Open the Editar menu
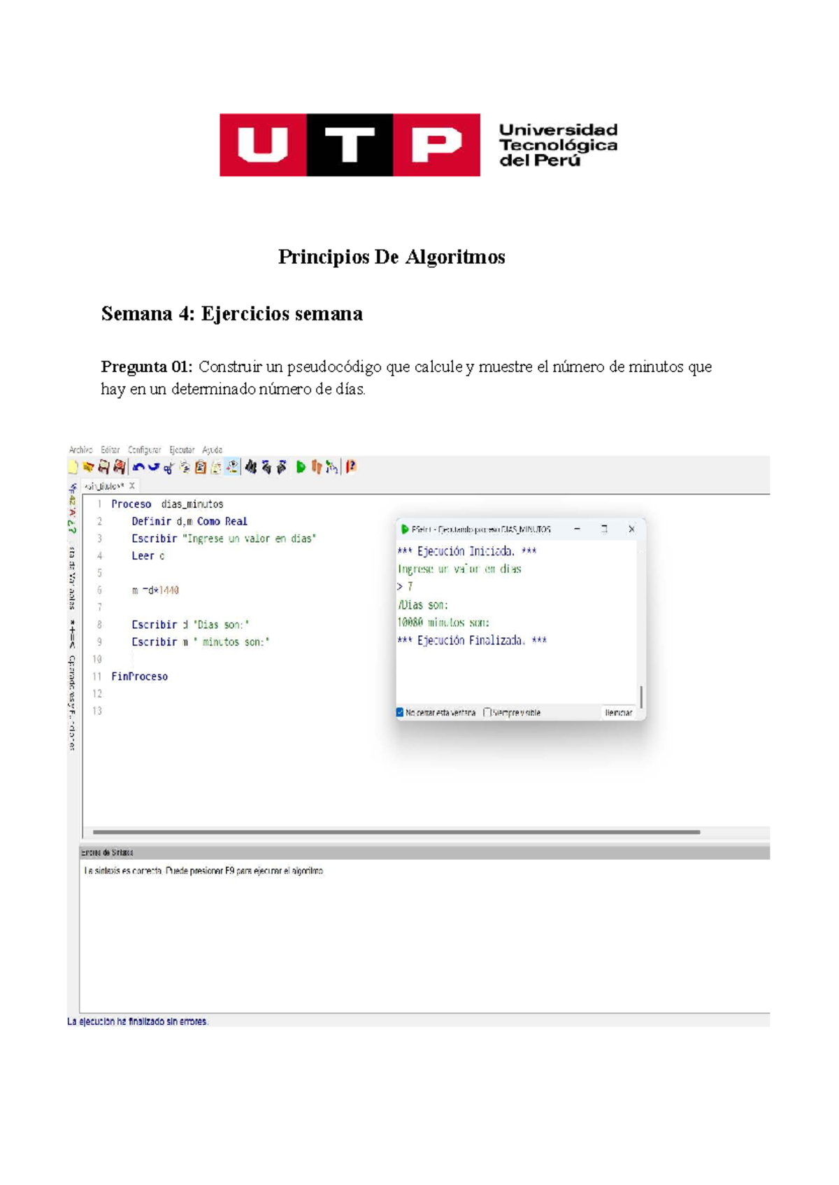Viewport: 839px width, 1185px height. tap(110, 450)
